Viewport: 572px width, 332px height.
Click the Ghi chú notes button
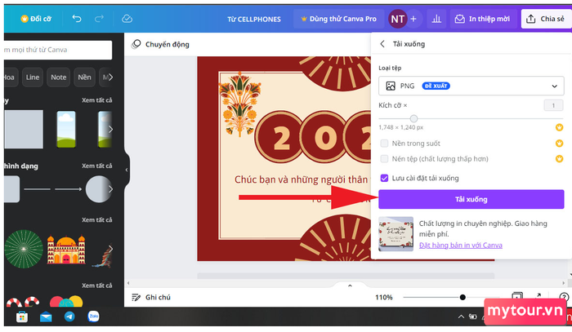(x=151, y=298)
